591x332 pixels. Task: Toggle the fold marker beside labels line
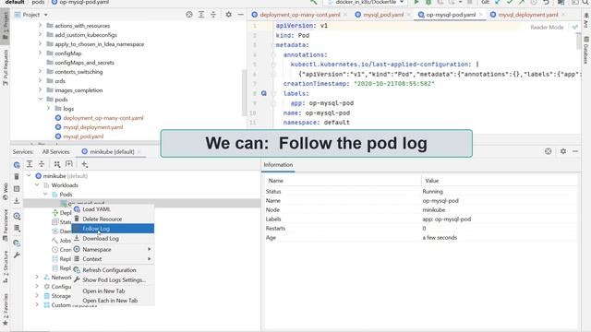click(x=274, y=93)
